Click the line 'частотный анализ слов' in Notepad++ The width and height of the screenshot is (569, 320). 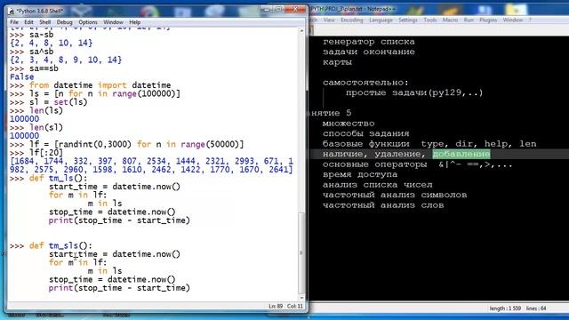383,205
